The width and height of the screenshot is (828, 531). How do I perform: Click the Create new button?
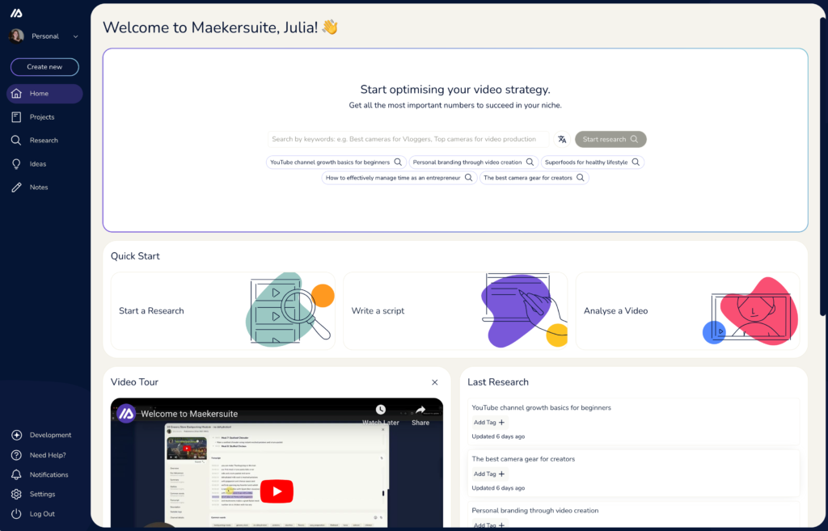coord(45,67)
